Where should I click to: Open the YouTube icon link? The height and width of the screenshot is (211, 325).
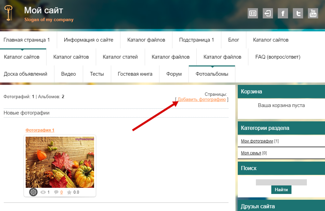(x=313, y=13)
